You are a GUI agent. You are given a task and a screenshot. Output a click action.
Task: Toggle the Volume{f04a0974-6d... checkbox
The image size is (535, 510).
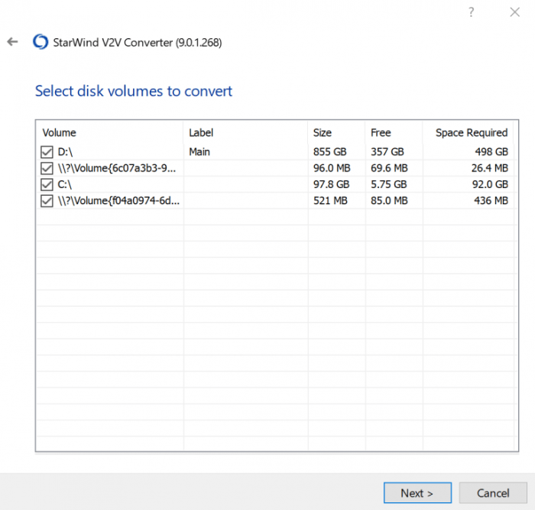pyautogui.click(x=47, y=201)
